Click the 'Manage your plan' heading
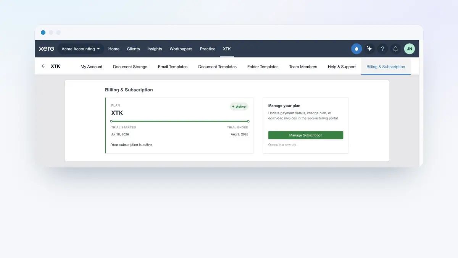458x258 pixels. pos(284,105)
